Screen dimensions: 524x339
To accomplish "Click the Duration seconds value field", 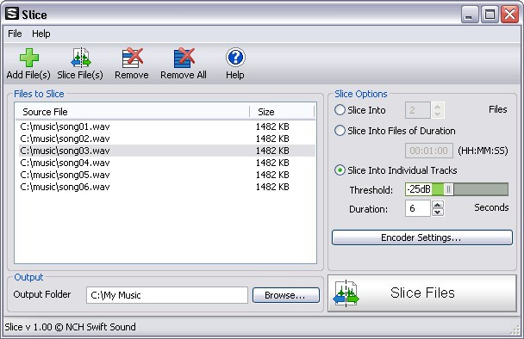I will (x=417, y=208).
